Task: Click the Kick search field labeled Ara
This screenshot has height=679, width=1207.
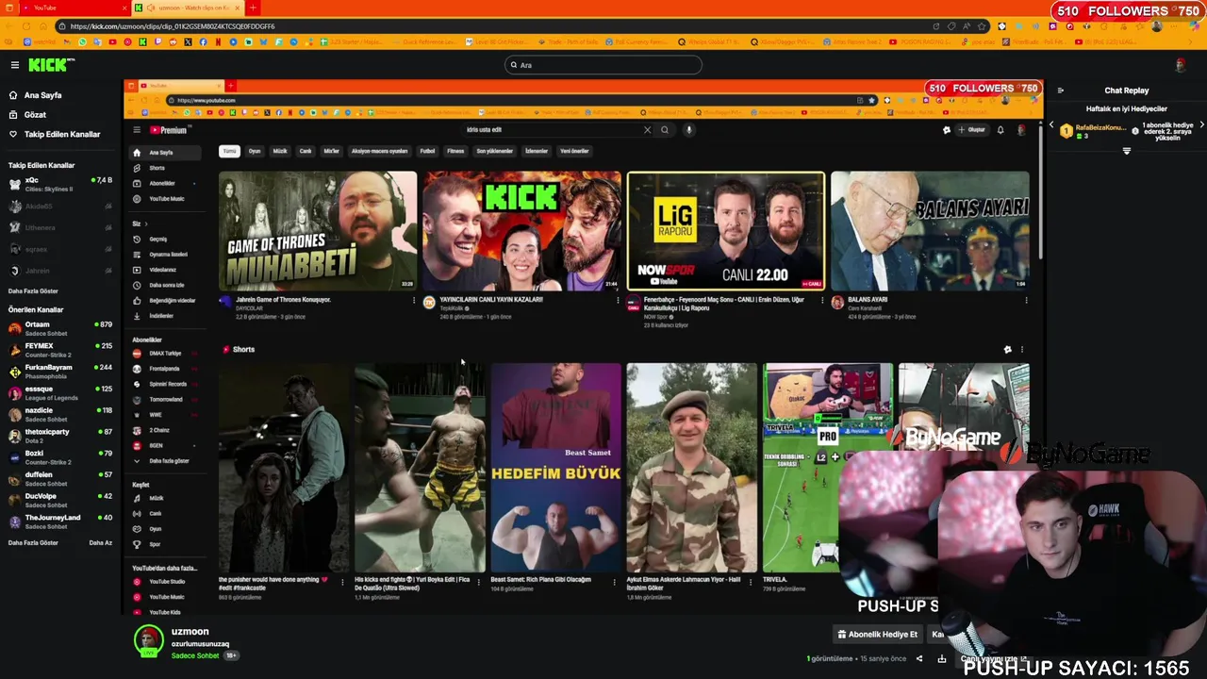Action: pos(603,65)
